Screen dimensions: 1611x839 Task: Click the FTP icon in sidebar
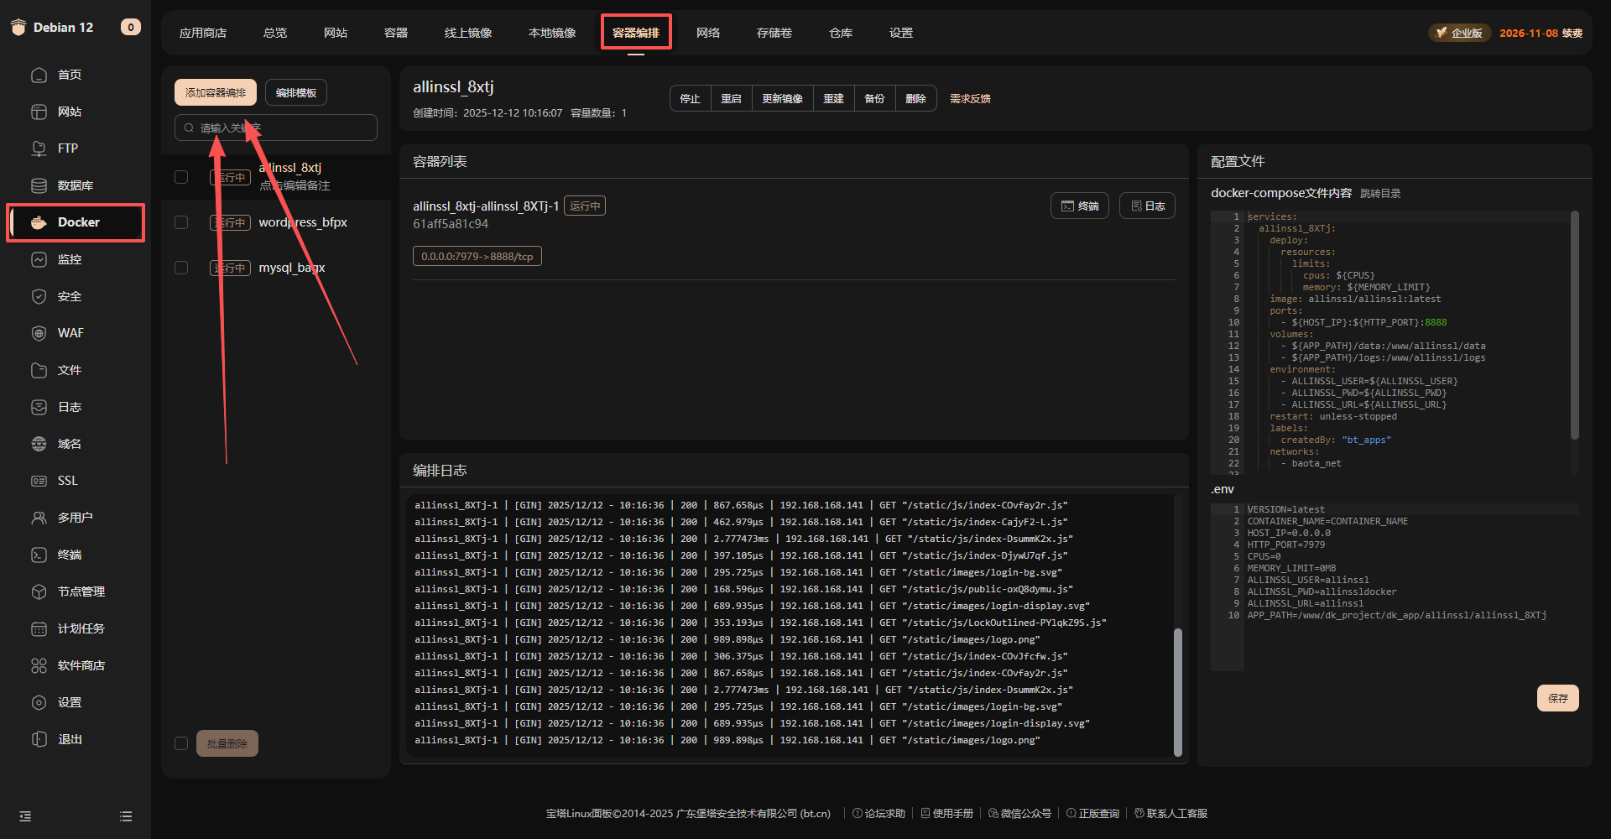39,149
